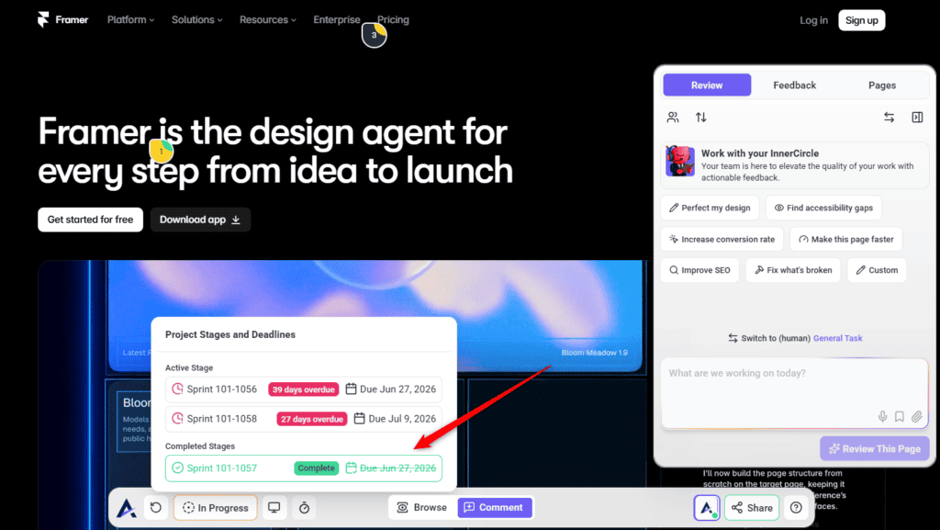Screen dimensions: 940x530
Task: Click the stopwatch timer icon
Action: (x=305, y=508)
